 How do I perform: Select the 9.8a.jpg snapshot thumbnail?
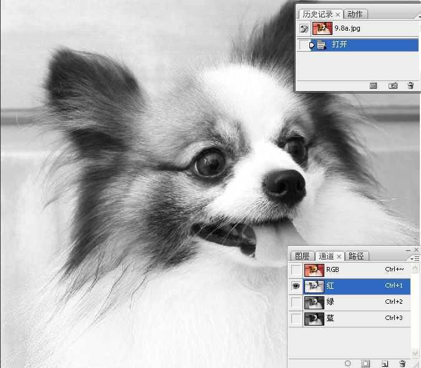tap(322, 28)
